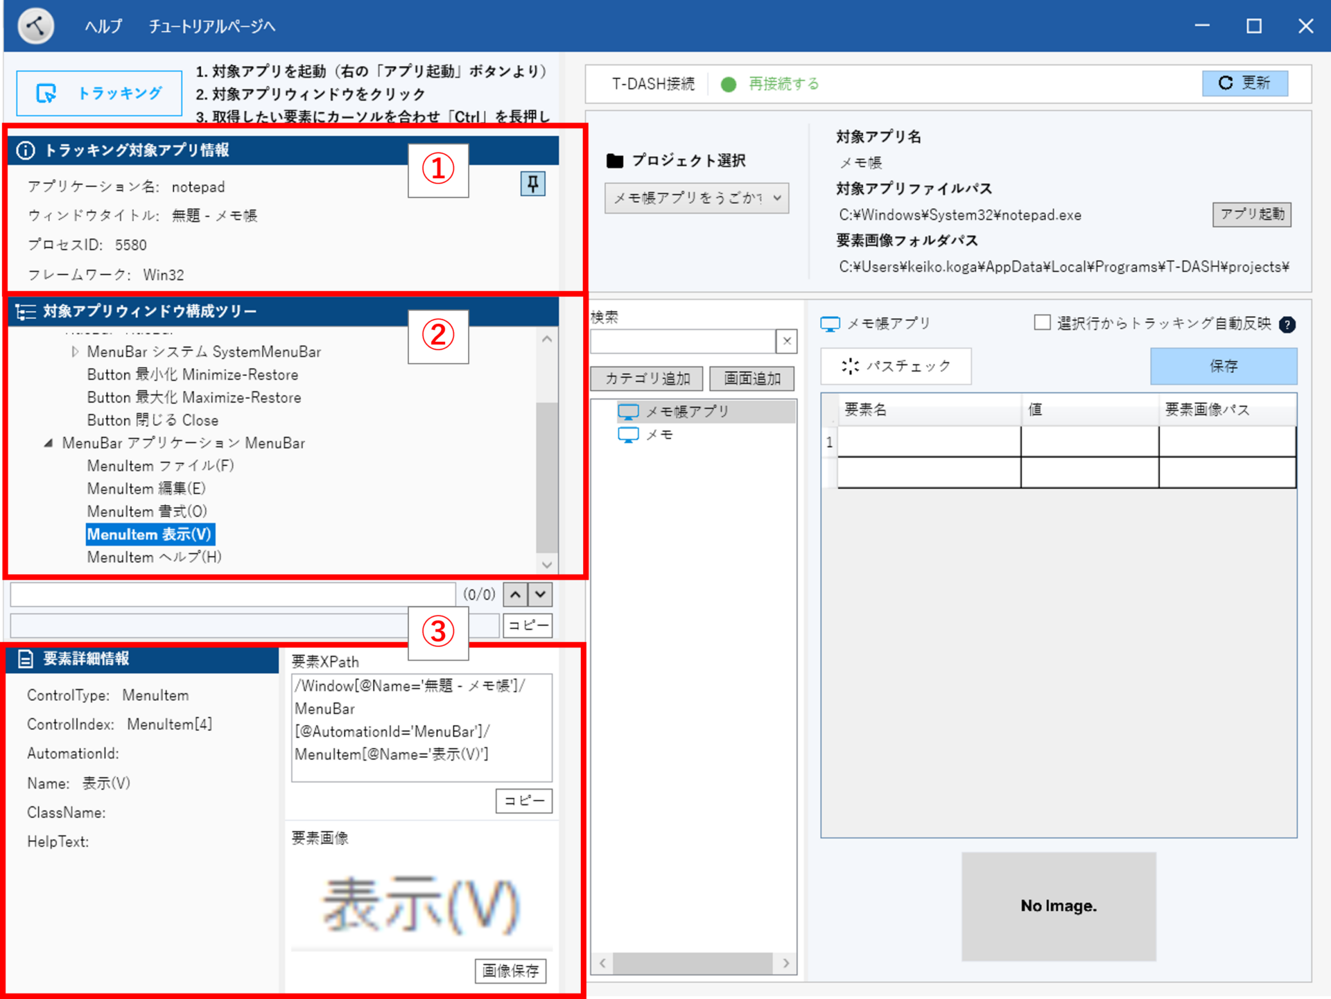Click the up arrow search result button
This screenshot has width=1331, height=999.
coord(515,594)
